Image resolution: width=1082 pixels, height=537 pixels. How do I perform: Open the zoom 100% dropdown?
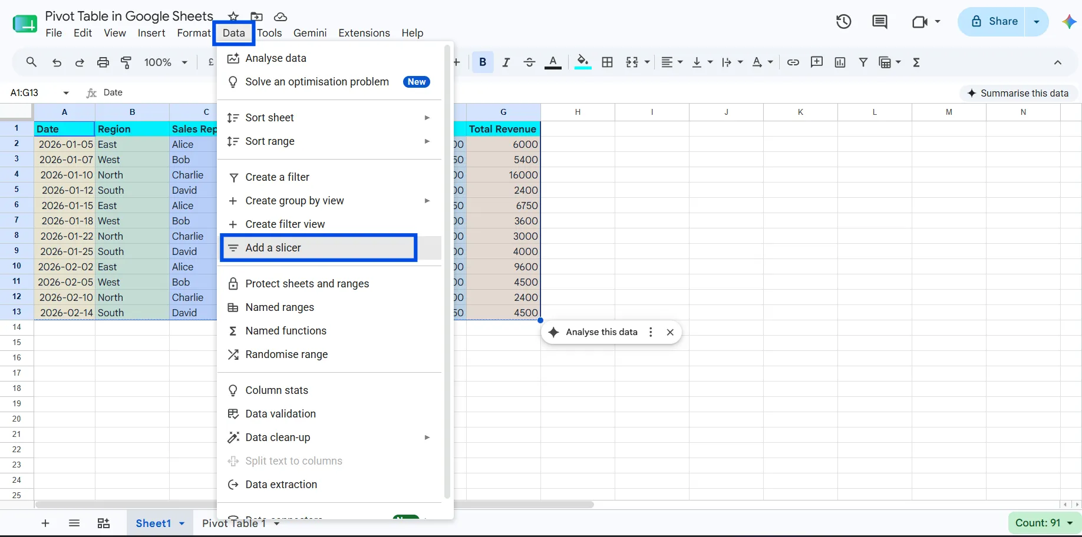[x=166, y=62]
